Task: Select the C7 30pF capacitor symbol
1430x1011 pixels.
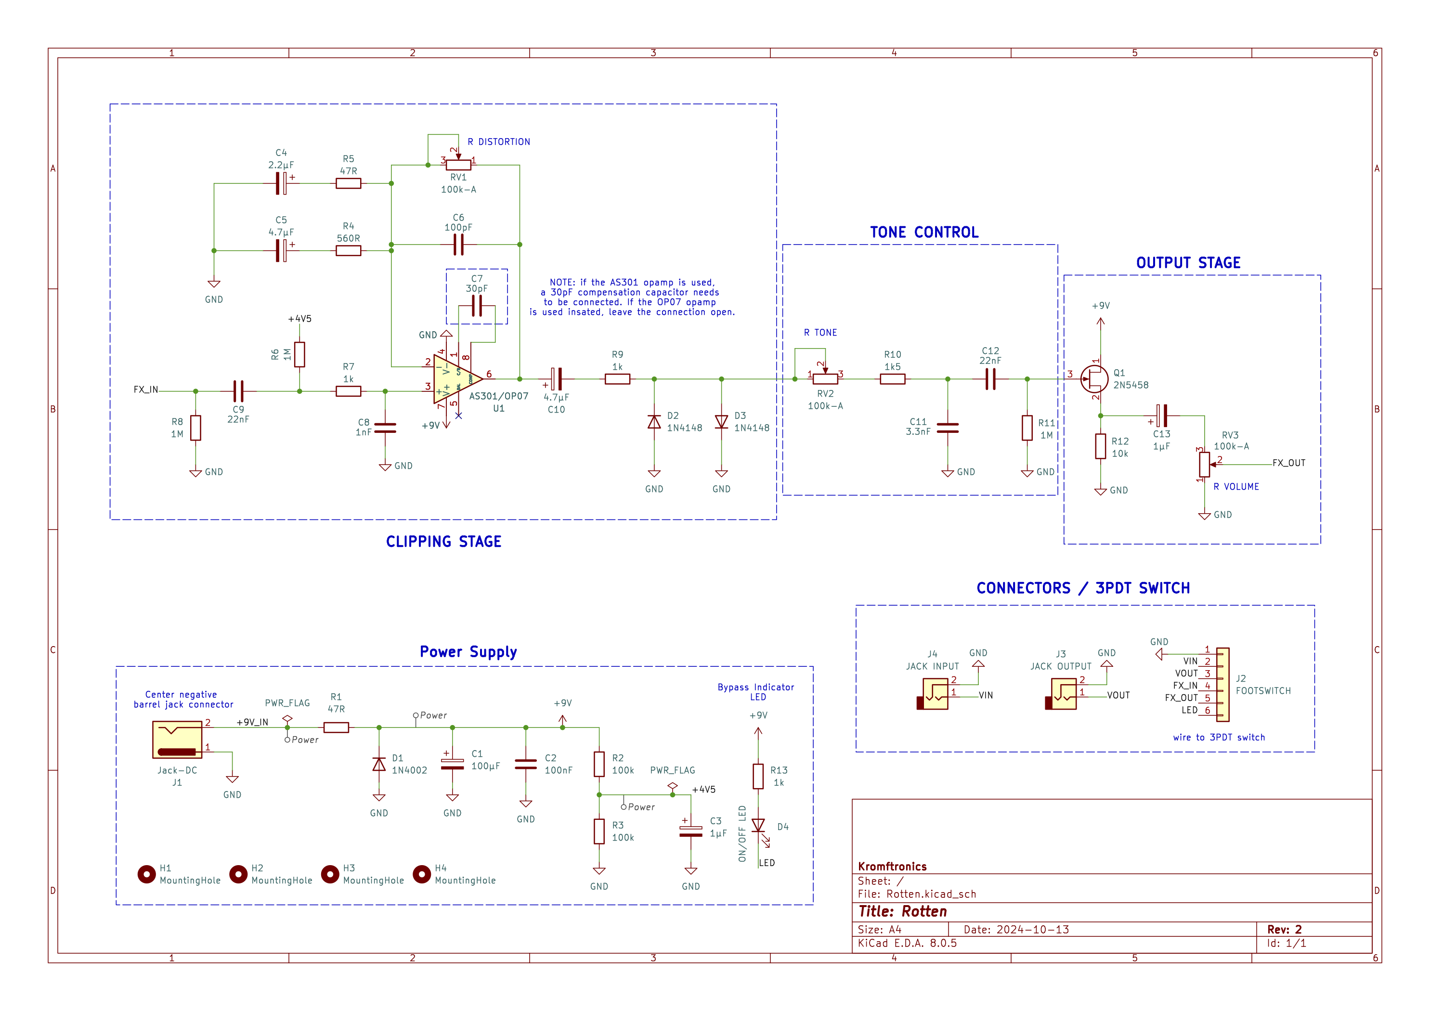Action: (x=477, y=306)
